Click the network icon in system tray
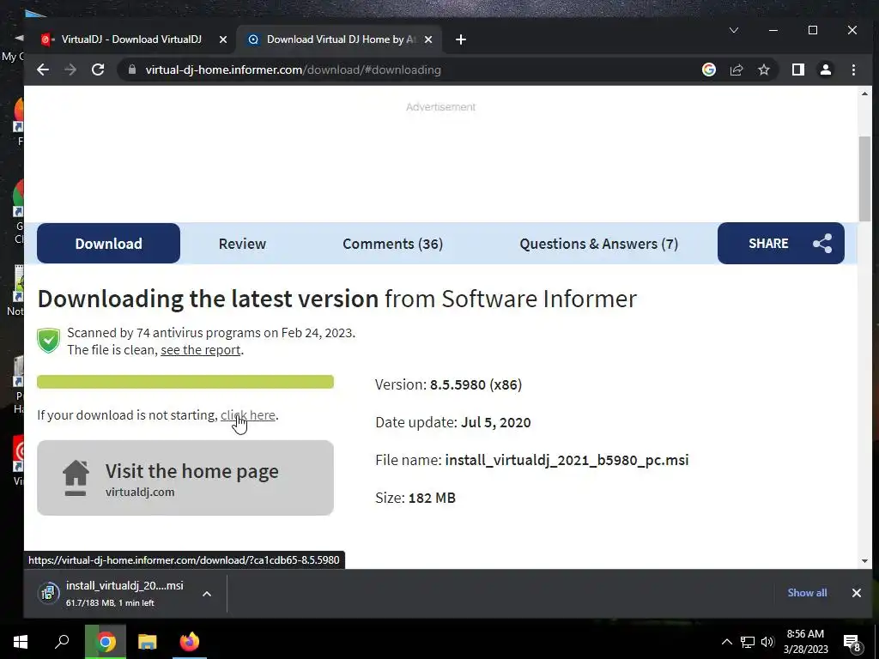 click(x=748, y=642)
